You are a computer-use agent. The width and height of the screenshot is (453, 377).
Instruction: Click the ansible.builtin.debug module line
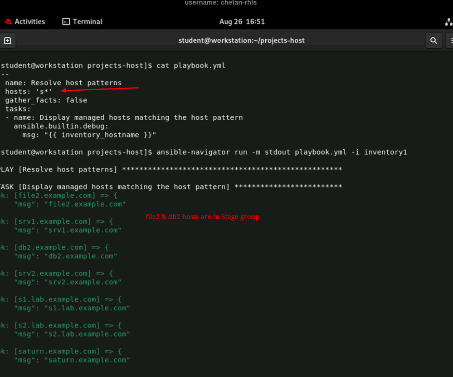61,126
